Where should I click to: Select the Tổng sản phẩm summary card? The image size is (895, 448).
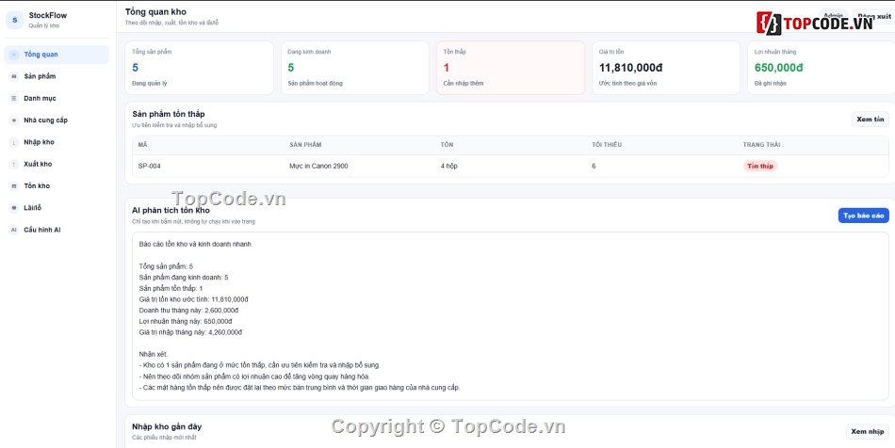pyautogui.click(x=199, y=68)
